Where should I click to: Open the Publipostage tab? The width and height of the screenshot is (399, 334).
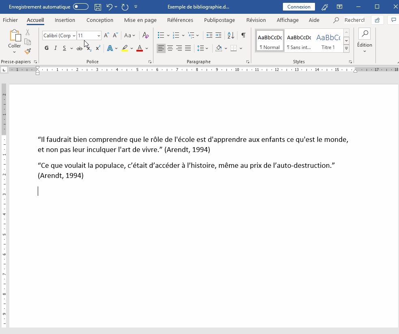219,20
